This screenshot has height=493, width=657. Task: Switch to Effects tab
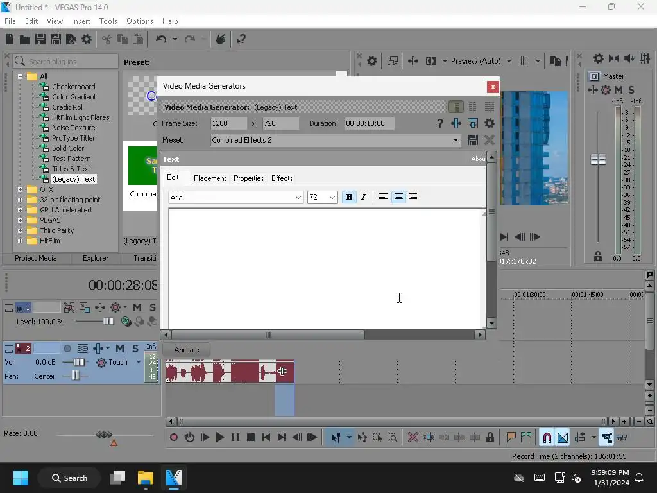[282, 178]
